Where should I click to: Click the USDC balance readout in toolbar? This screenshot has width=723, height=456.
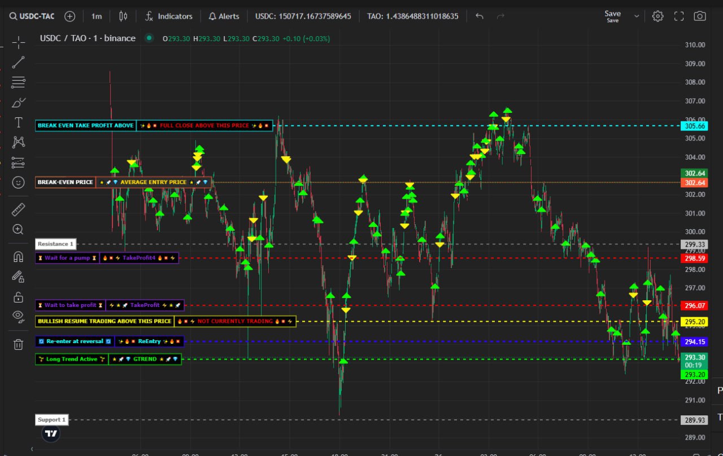tap(303, 16)
